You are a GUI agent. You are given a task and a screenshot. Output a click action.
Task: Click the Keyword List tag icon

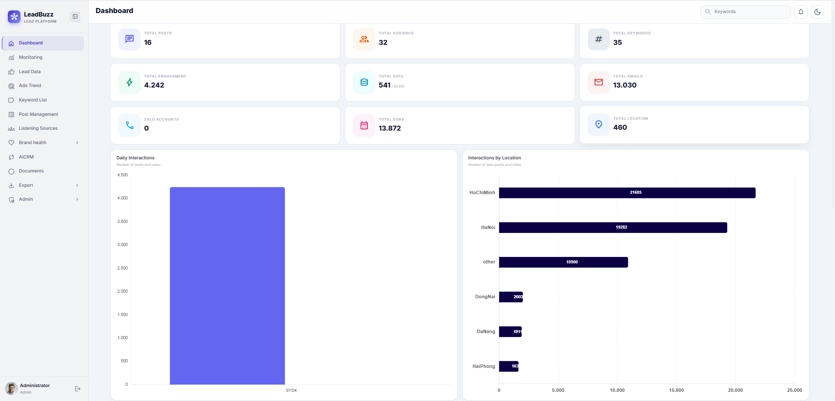point(11,100)
